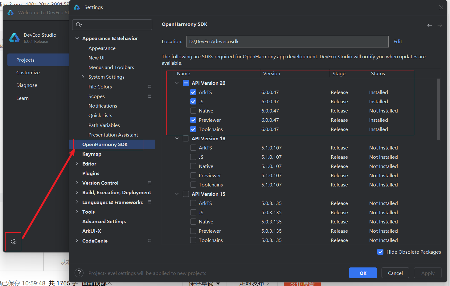Collapse the Appearance & Behavior section
This screenshot has width=450, height=286.
77,38
